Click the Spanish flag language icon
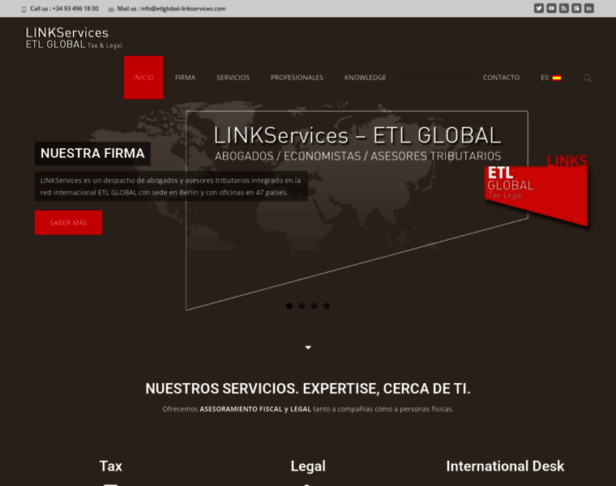The width and height of the screenshot is (616, 486). coord(557,78)
